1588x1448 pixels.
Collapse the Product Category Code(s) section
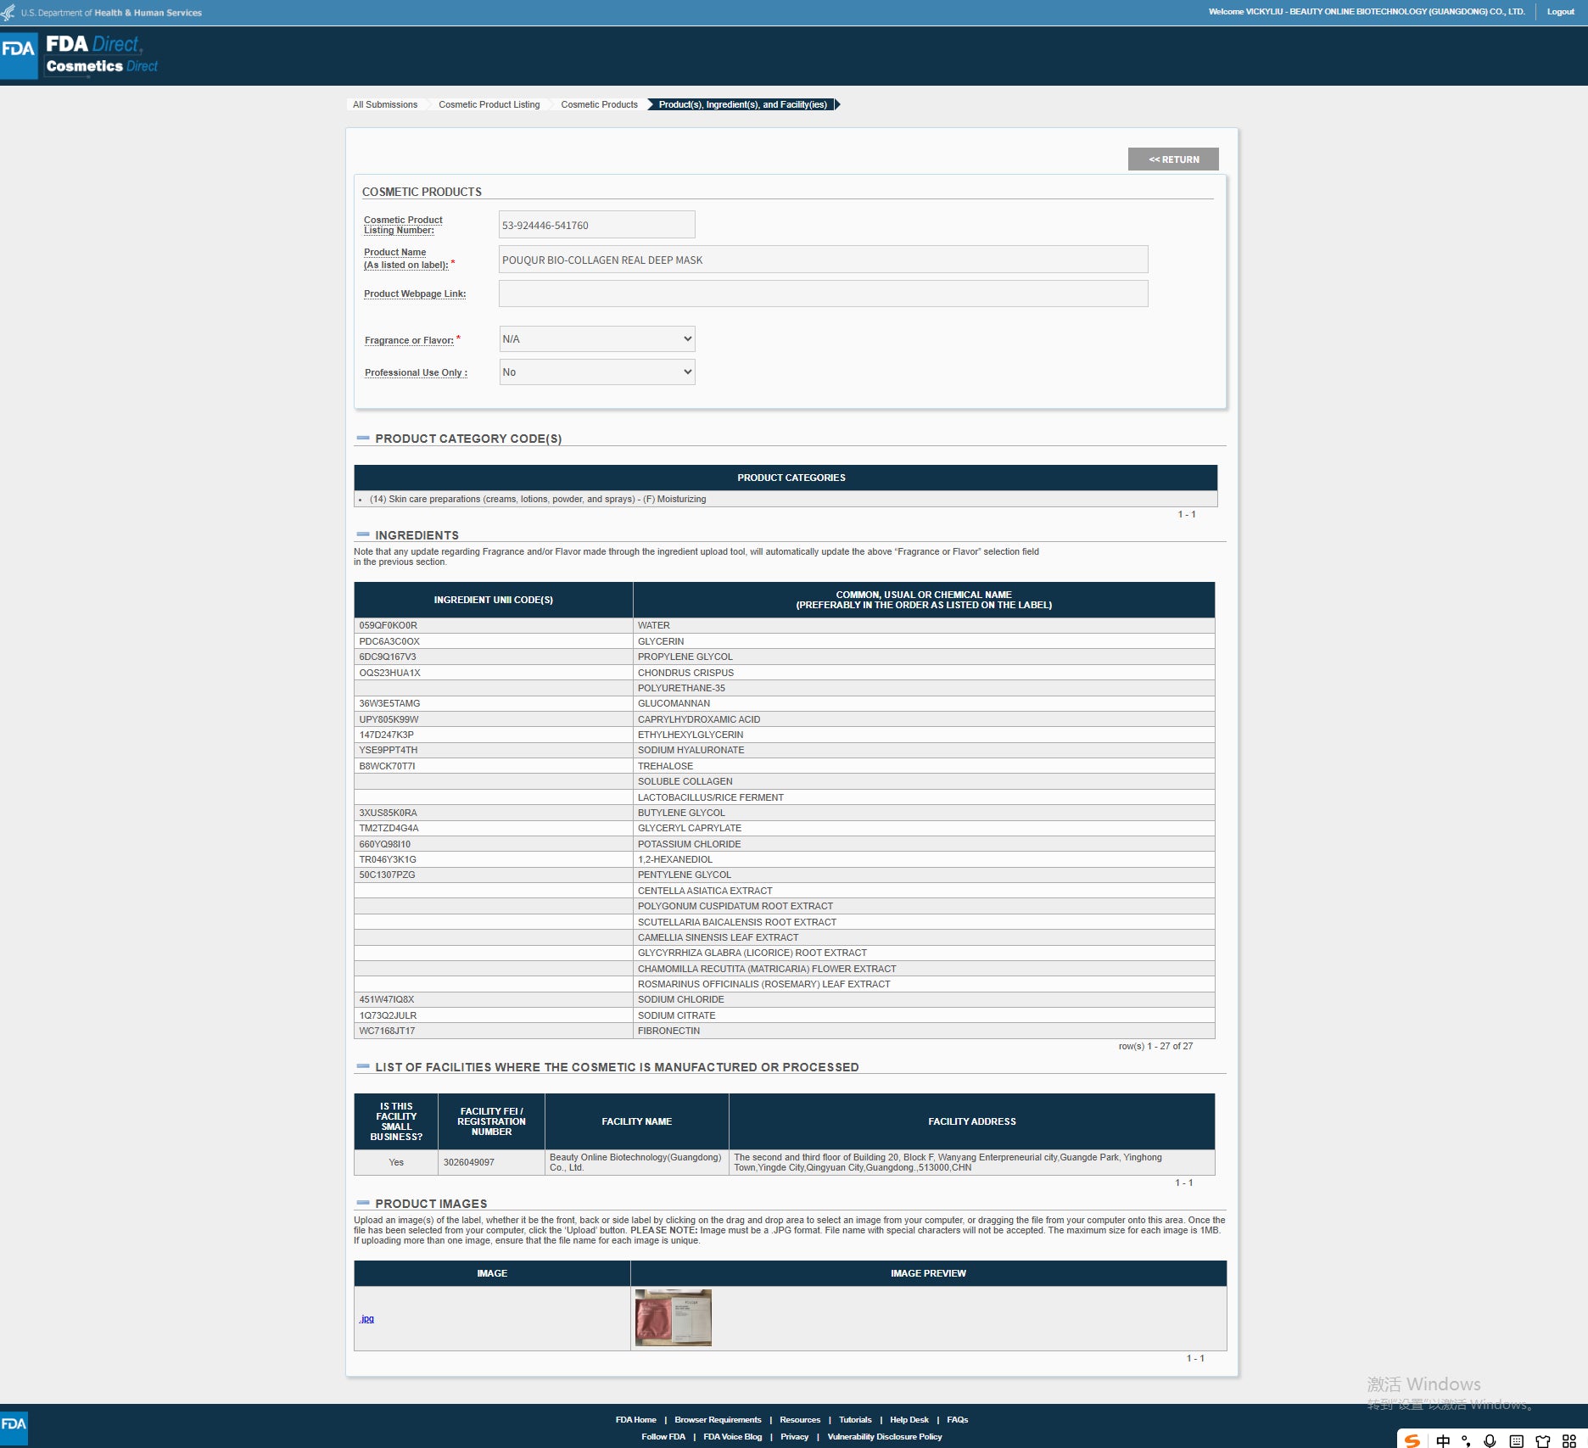[x=363, y=439]
